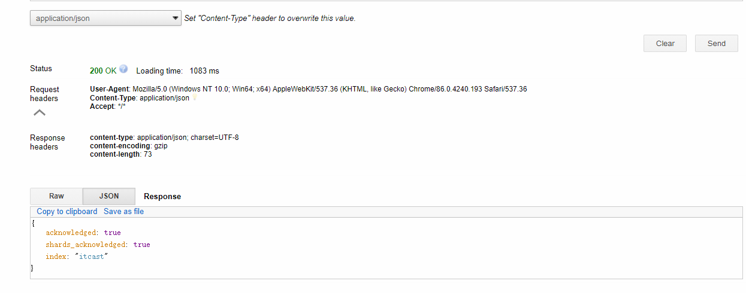
Task: Click the Clear button
Action: 665,43
